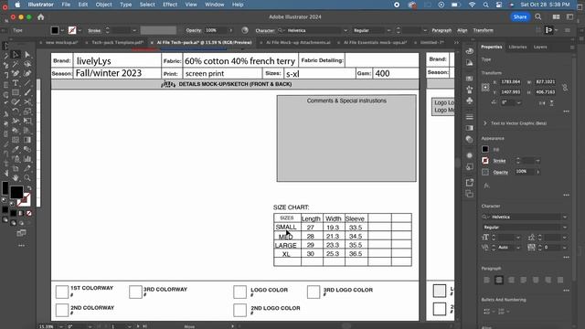Select the Zoom magnifier tool
585x329 pixels.
pyautogui.click(x=27, y=178)
